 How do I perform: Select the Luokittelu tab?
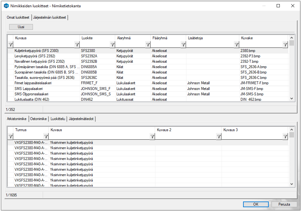58,119
